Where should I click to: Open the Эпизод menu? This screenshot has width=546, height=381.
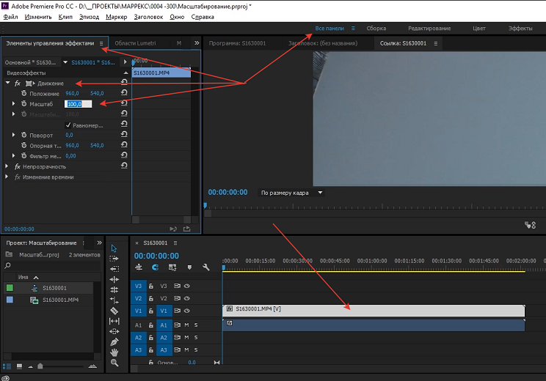click(89, 17)
